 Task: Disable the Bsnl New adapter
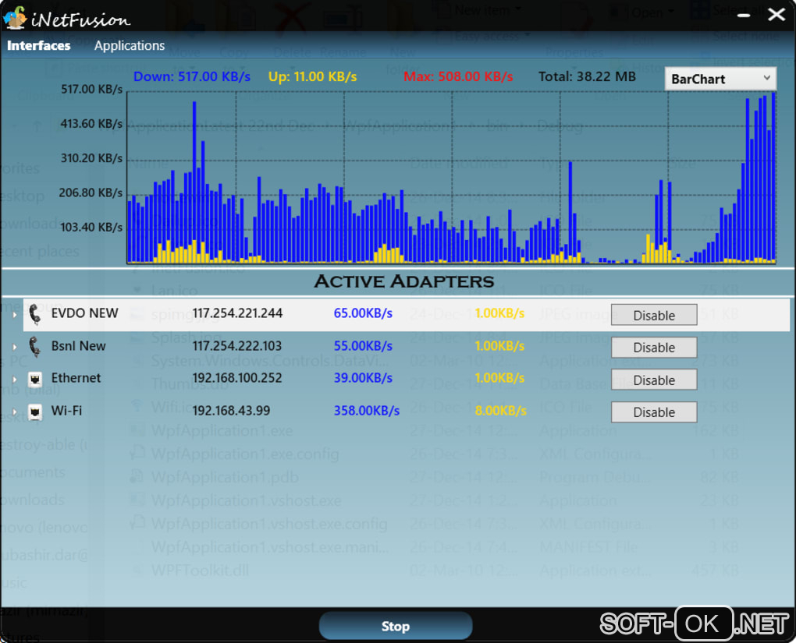click(654, 348)
